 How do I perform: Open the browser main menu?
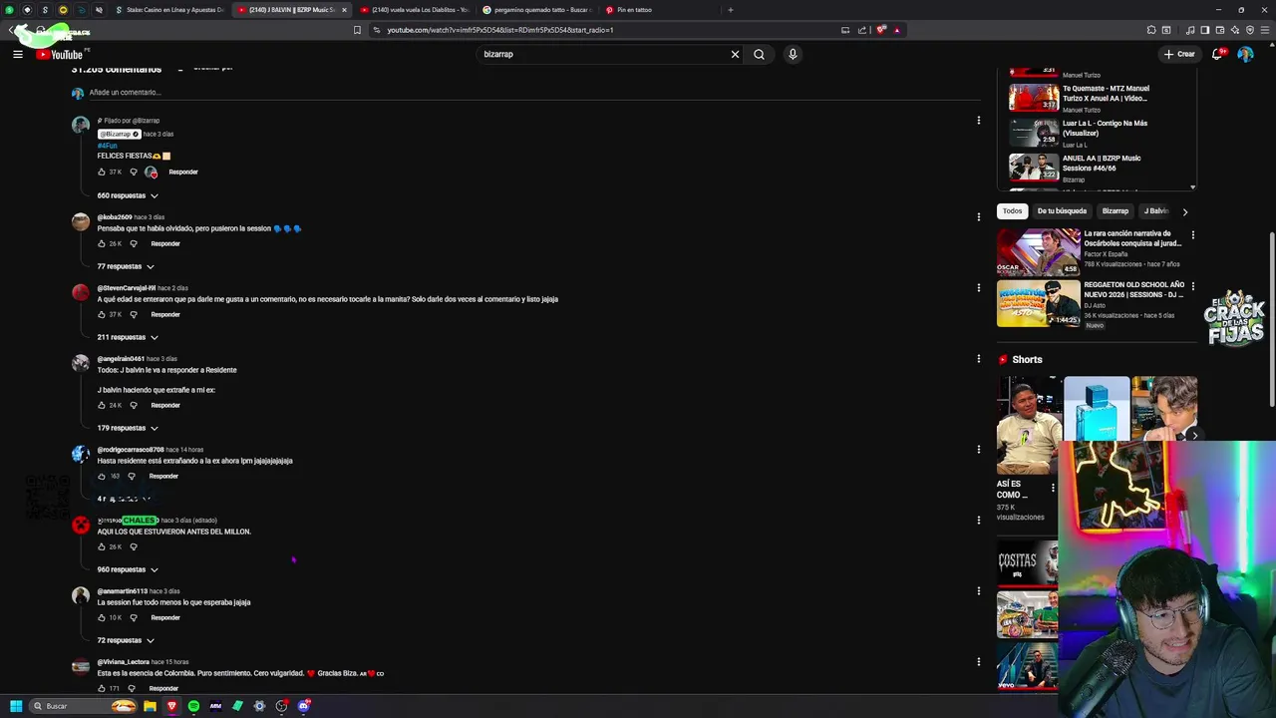[x=1263, y=30]
